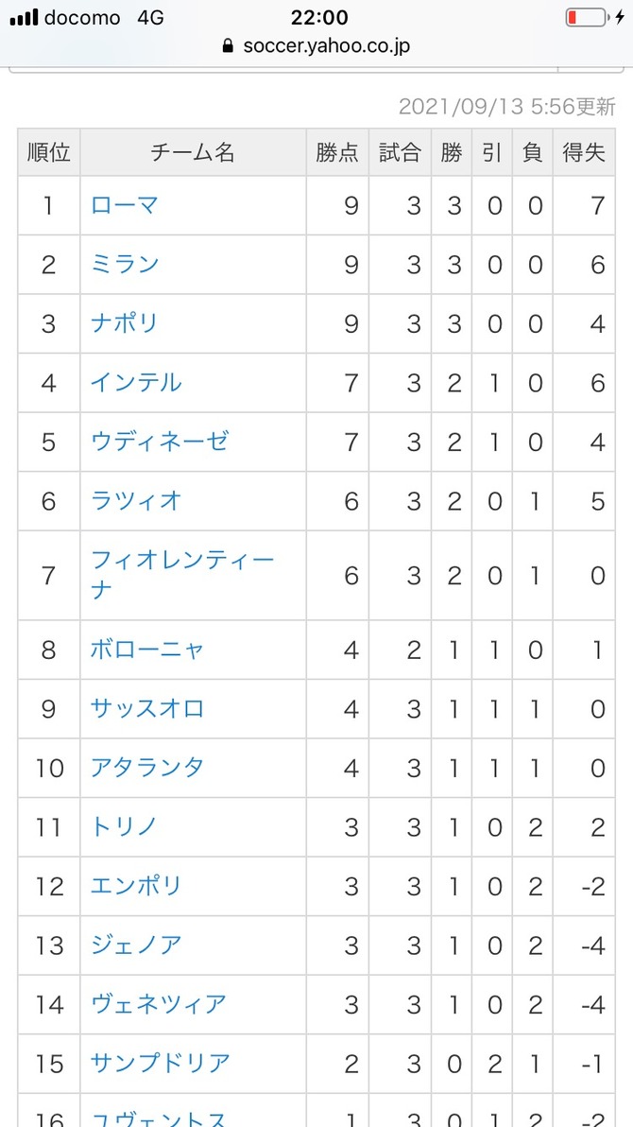Select the インテル team link
Screen dimensions: 633x1127
coord(136,382)
